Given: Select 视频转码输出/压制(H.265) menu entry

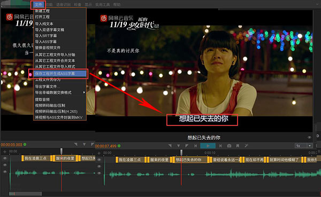Looking at the screenshot, I should click(56, 112).
